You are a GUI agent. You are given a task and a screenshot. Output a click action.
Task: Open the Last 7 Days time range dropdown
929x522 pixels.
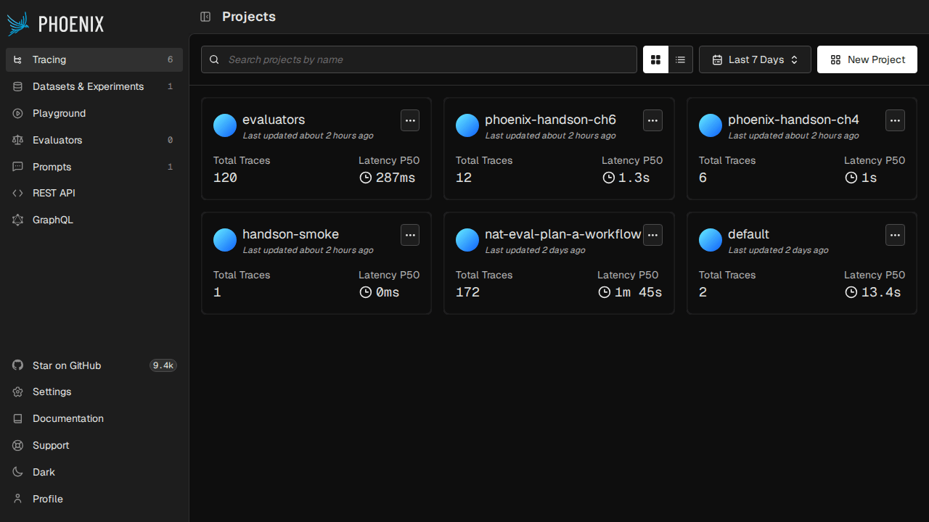point(755,59)
